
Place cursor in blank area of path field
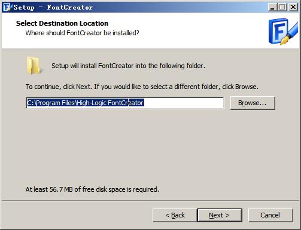[184, 103]
